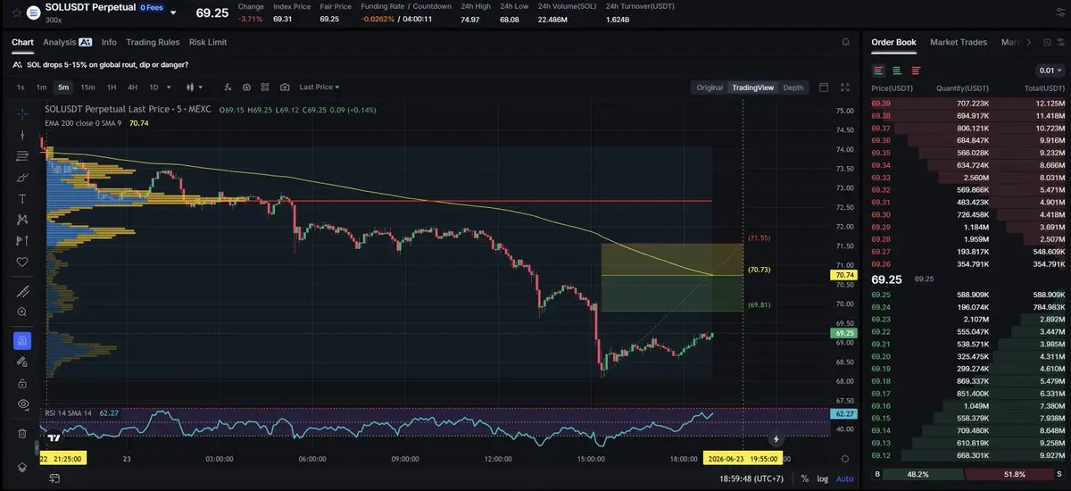Select the ruler measure tool
The height and width of the screenshot is (491, 1071).
[x=22, y=292]
